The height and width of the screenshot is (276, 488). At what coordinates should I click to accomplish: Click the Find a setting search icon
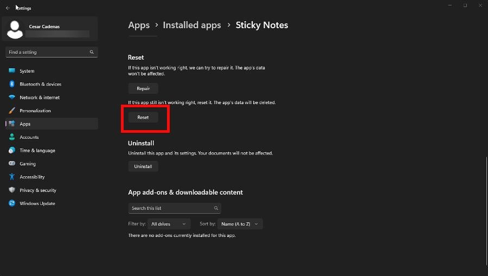click(x=92, y=52)
